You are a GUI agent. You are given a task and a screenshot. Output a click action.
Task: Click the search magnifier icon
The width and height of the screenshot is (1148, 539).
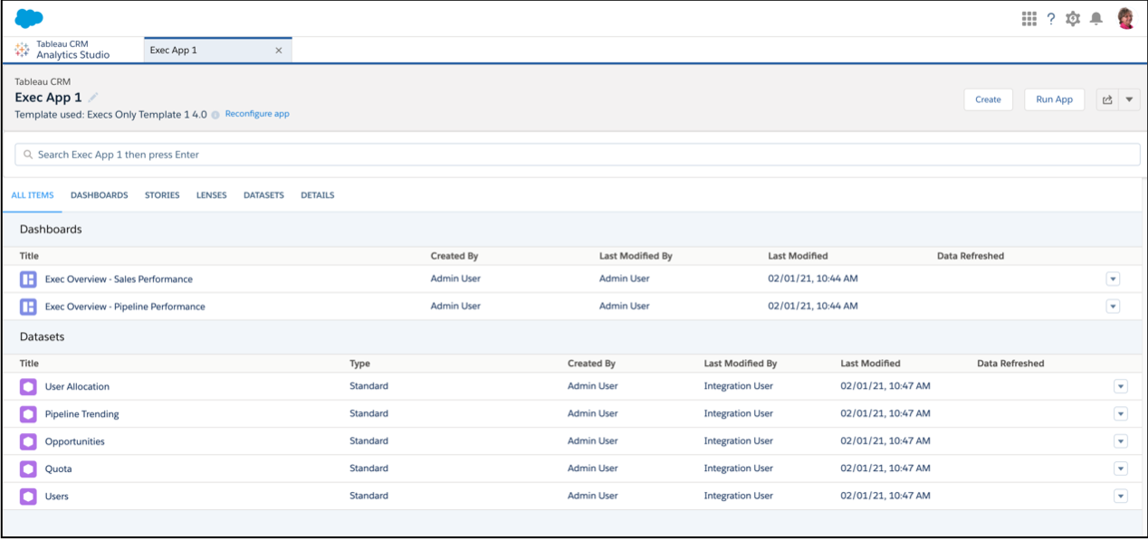28,155
